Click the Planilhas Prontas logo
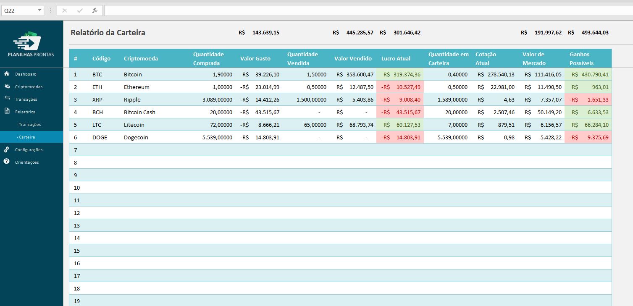 [x=30, y=42]
